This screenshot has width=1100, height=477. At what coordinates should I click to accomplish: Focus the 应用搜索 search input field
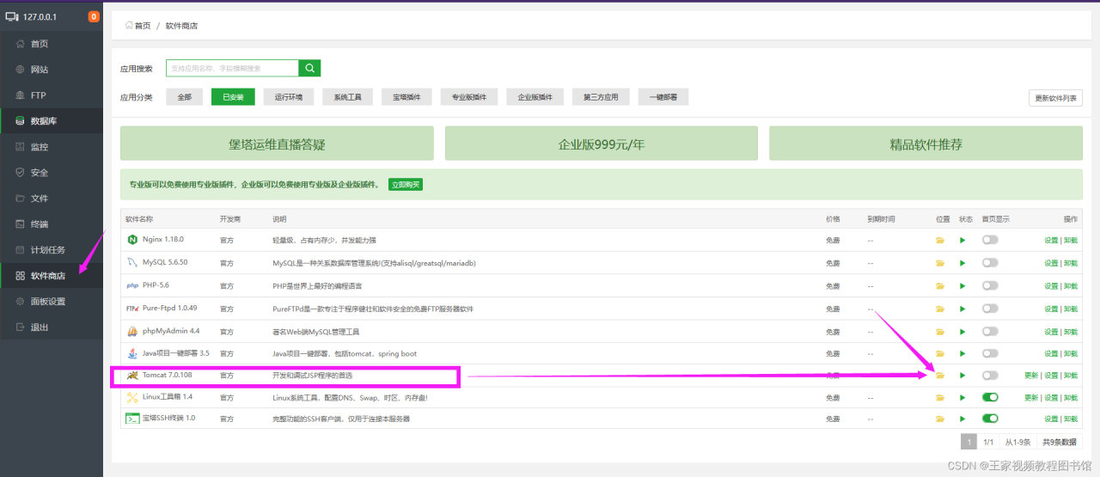coord(232,69)
